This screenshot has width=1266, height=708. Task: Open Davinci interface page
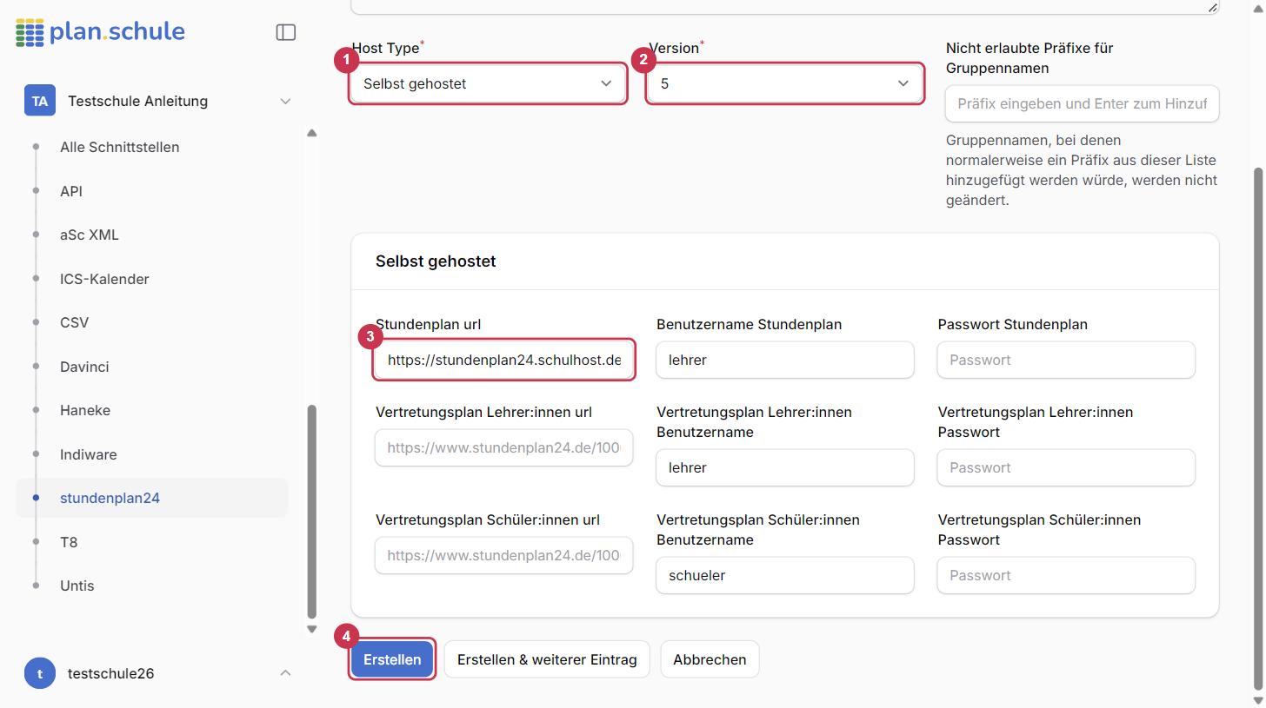pyautogui.click(x=84, y=367)
